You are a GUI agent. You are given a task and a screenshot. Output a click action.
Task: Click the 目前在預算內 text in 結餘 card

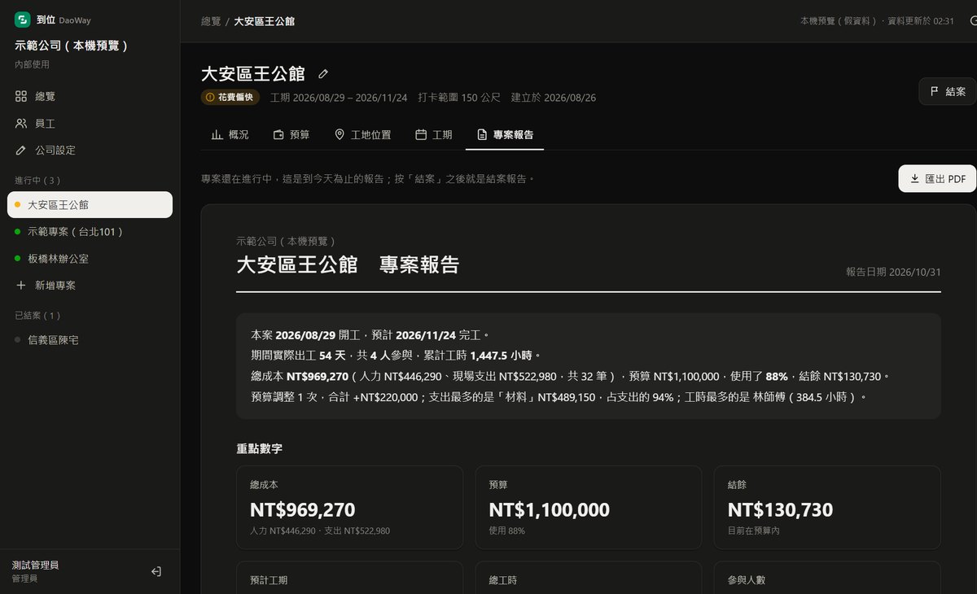pyautogui.click(x=755, y=531)
